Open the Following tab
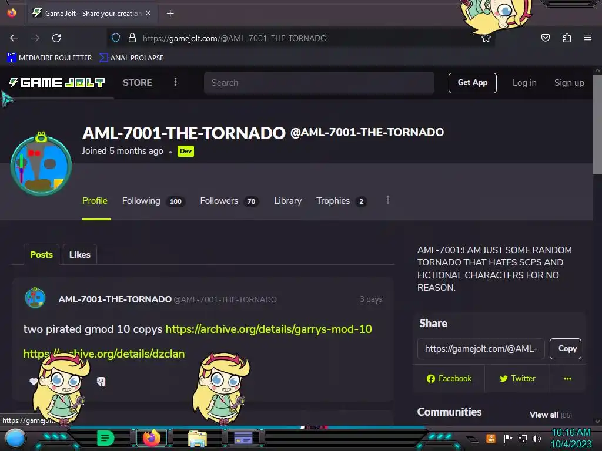This screenshot has height=451, width=602. [x=153, y=201]
